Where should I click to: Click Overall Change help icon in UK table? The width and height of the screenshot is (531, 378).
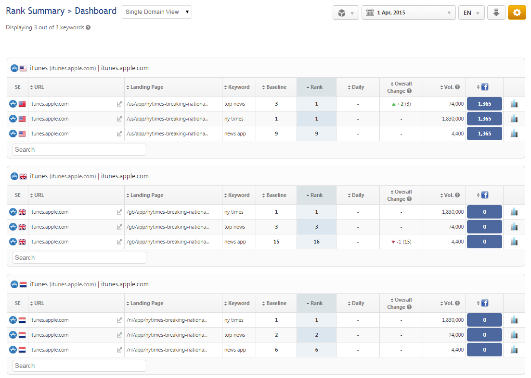[x=409, y=199]
